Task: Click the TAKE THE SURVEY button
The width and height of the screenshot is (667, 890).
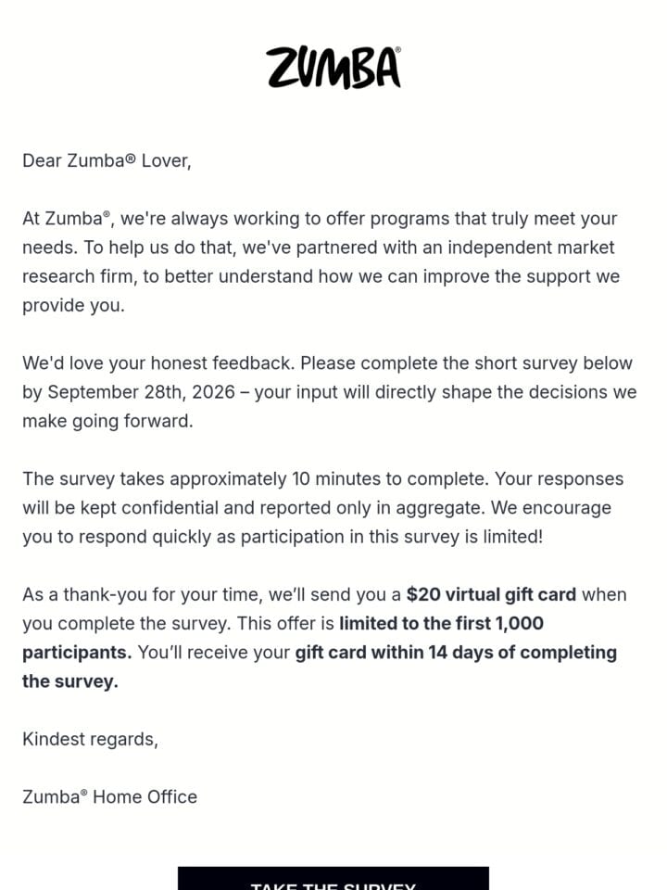Action: coord(333,879)
